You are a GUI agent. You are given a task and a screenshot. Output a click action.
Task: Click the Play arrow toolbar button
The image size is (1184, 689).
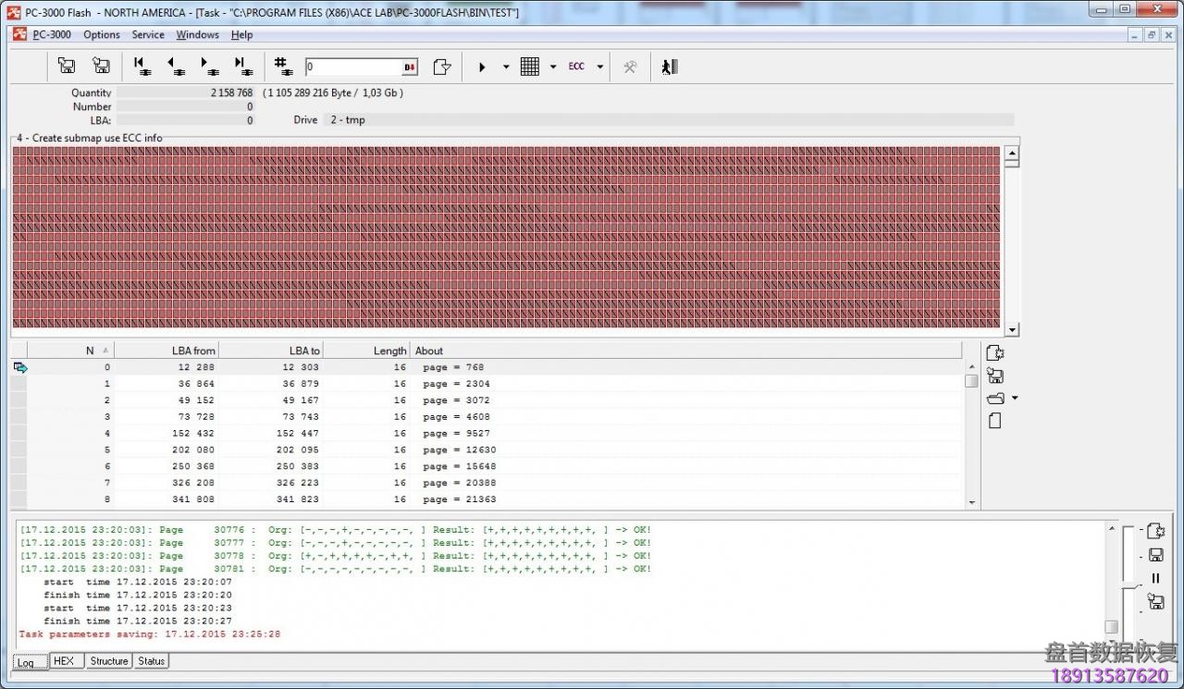point(482,67)
